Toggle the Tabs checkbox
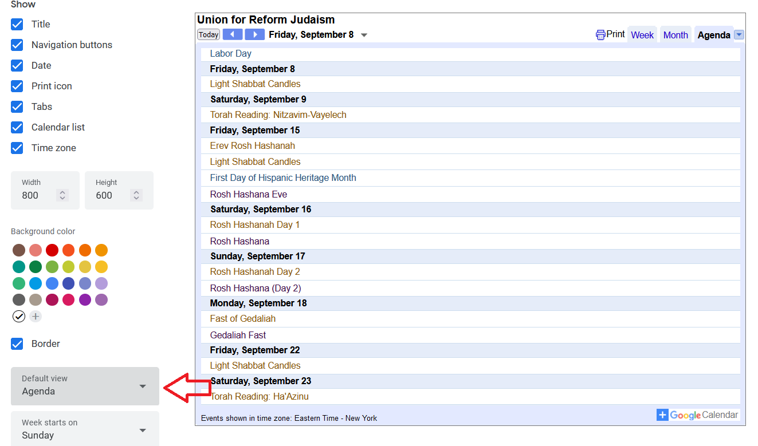This screenshot has height=446, width=758. click(17, 106)
